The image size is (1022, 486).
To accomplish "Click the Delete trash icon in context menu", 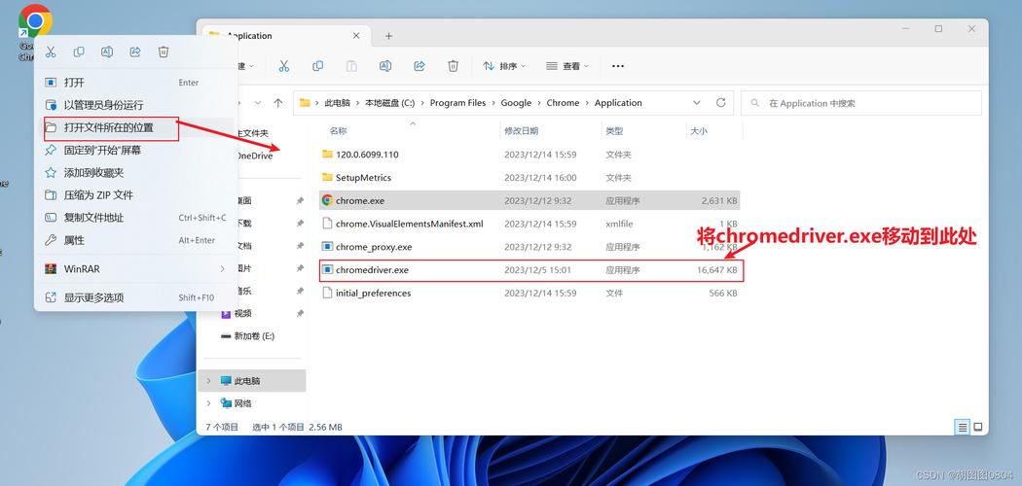I will click(x=164, y=52).
